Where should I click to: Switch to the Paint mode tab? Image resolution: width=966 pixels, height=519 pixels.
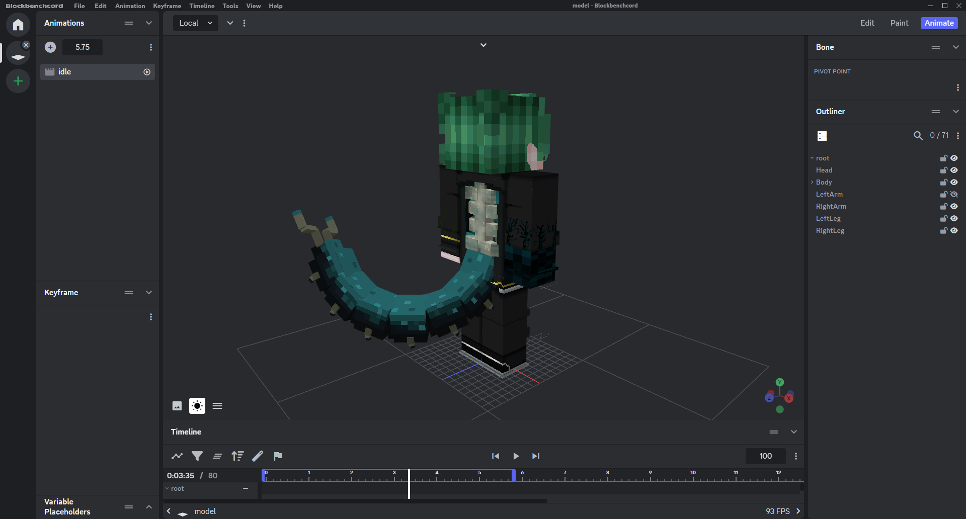point(899,23)
